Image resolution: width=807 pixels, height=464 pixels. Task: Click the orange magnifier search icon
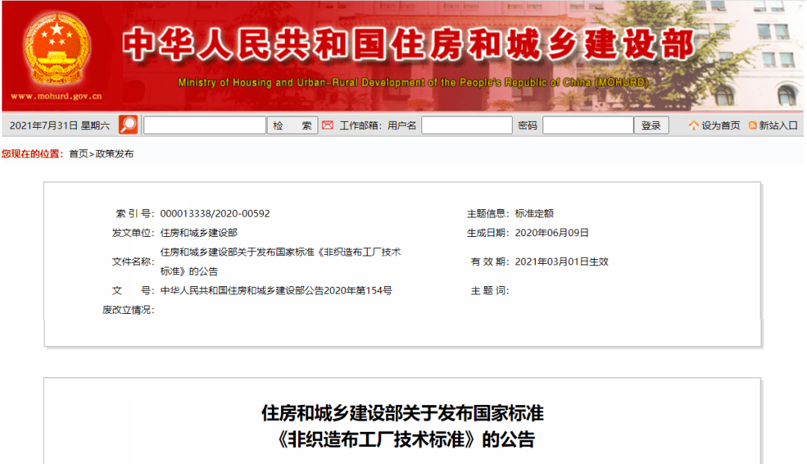coord(129,125)
